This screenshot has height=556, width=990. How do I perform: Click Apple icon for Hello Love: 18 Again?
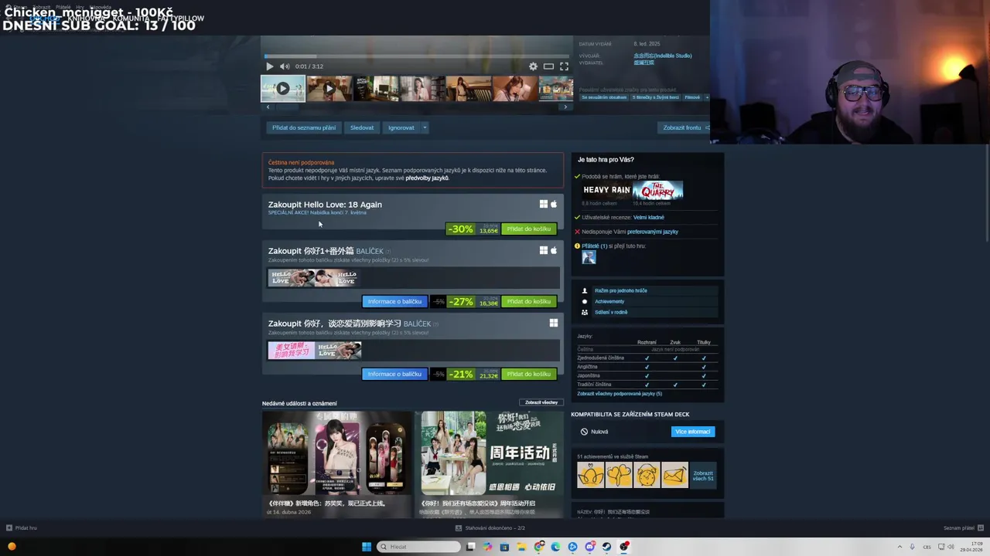554,204
